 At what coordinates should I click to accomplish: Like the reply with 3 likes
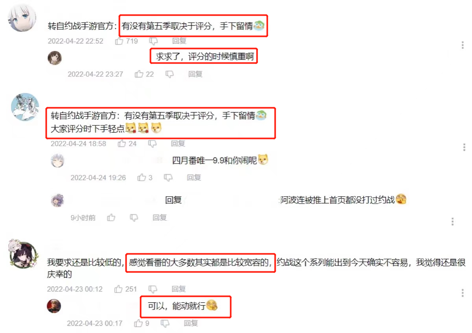pyautogui.click(x=142, y=177)
